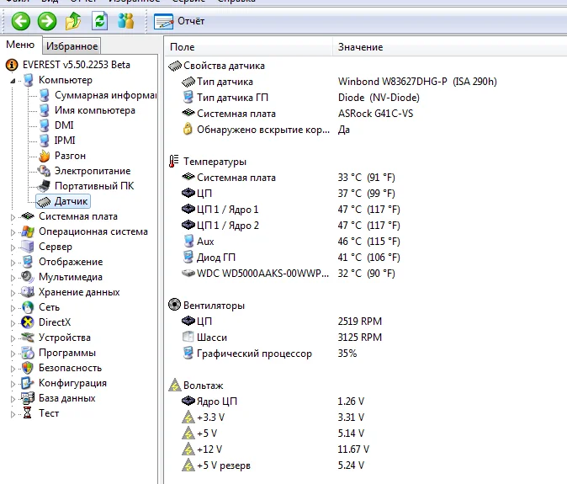Click the Конфигурация icon
Screen dimensions: 567x484
(28, 383)
